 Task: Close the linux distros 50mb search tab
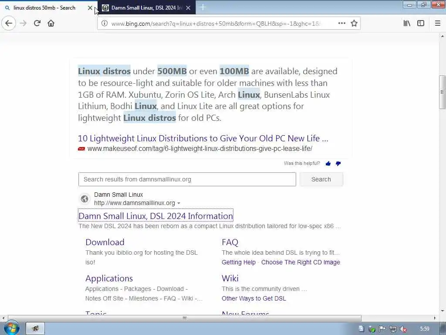coord(90,8)
